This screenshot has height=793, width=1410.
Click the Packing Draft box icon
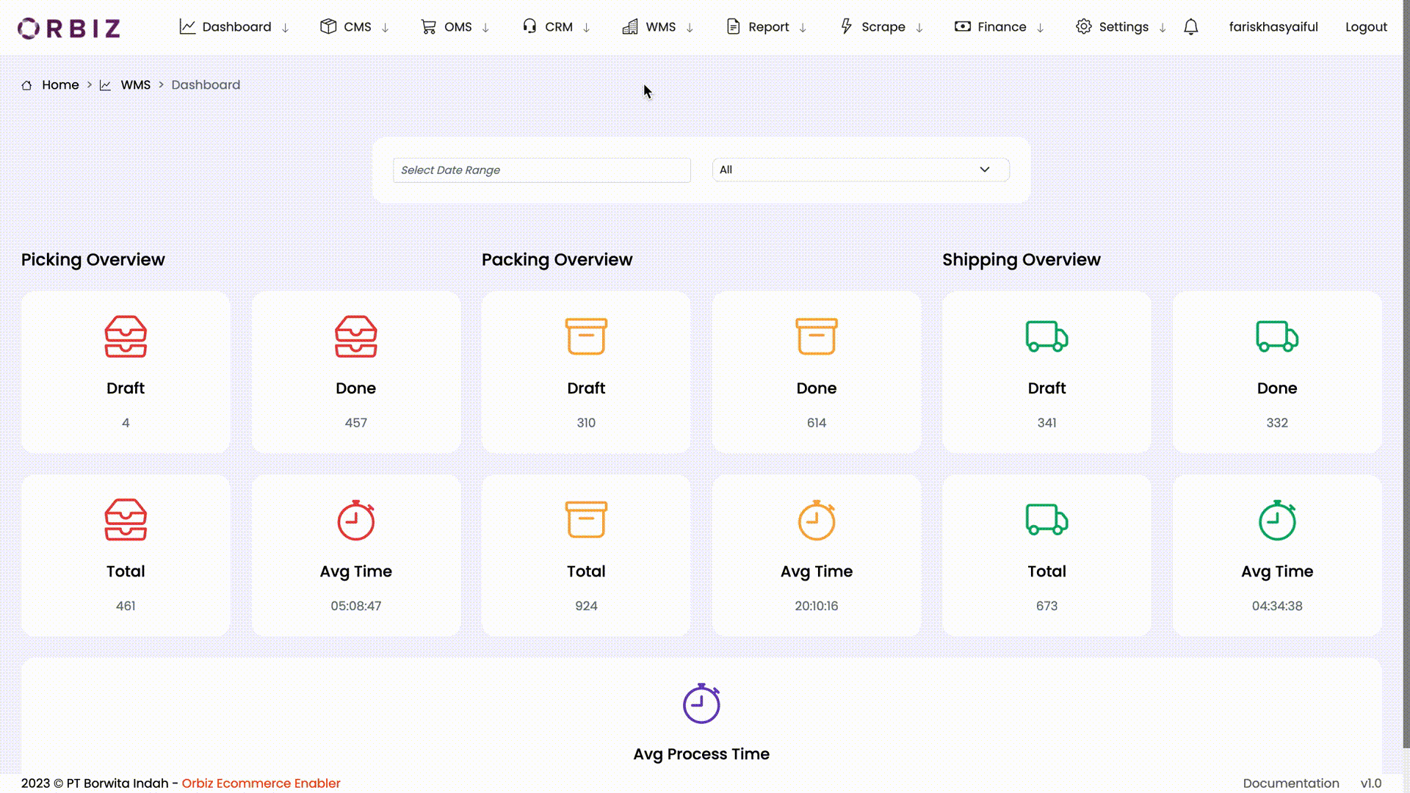[586, 336]
